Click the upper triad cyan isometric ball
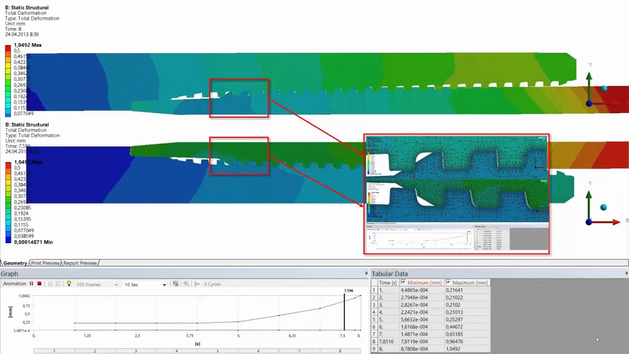The height and width of the screenshot is (354, 629). pyautogui.click(x=604, y=88)
